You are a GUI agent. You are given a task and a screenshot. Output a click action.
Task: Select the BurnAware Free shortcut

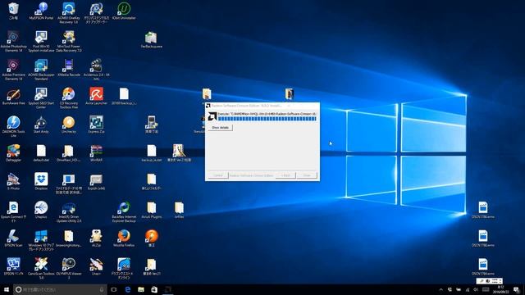coord(13,97)
